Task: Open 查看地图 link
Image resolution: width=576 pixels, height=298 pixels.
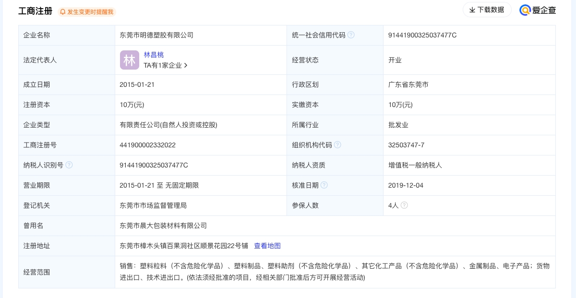Action: (267, 246)
